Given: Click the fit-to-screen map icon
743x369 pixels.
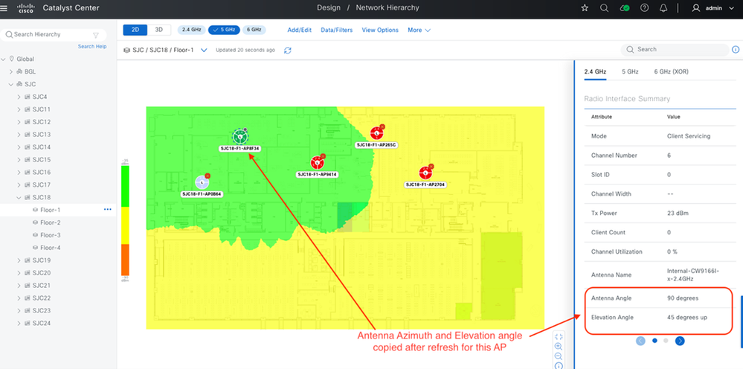Looking at the screenshot, I should 559,337.
